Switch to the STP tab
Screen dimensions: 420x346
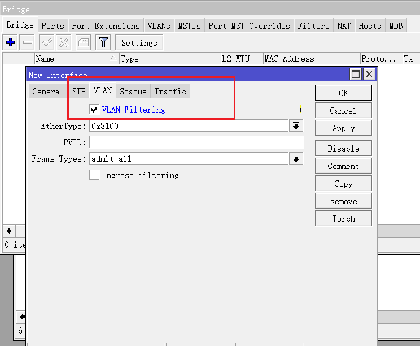(x=79, y=91)
